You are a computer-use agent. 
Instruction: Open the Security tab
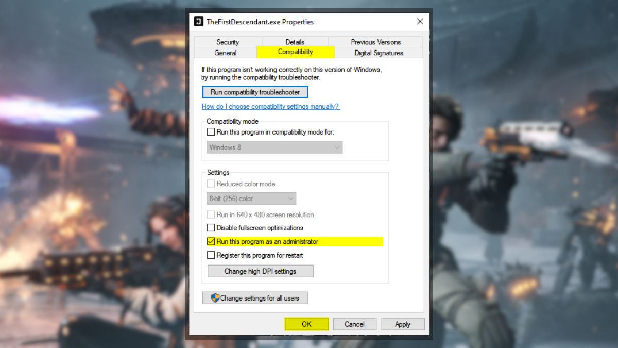(228, 42)
